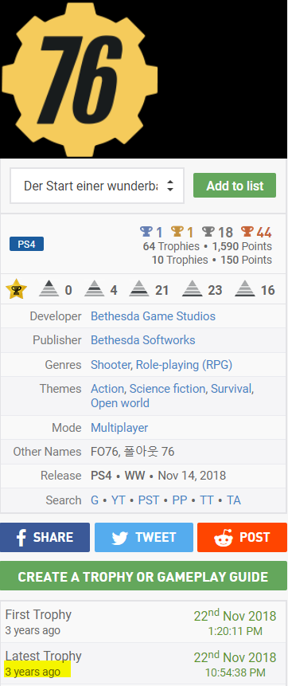The height and width of the screenshot is (686, 288).
Task: Open the 'Der Start einer wunderba' trophy list dropdown
Action: pyautogui.click(x=97, y=186)
